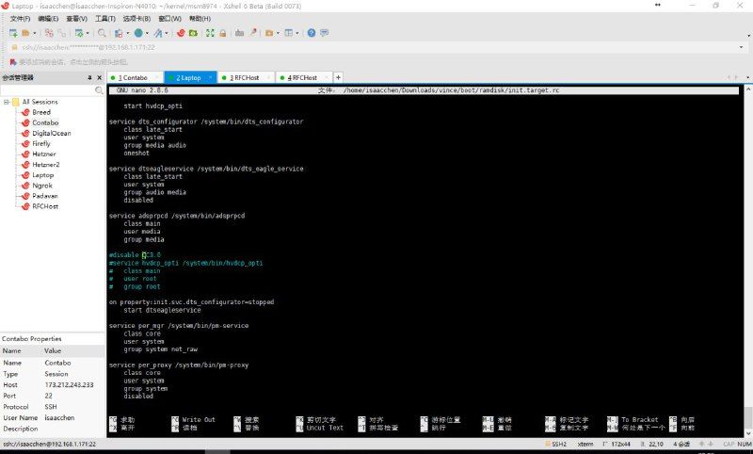Viewport: 753px width, 454px height.
Task: Launch Xftp with the red swirl icon
Action: click(x=181, y=33)
